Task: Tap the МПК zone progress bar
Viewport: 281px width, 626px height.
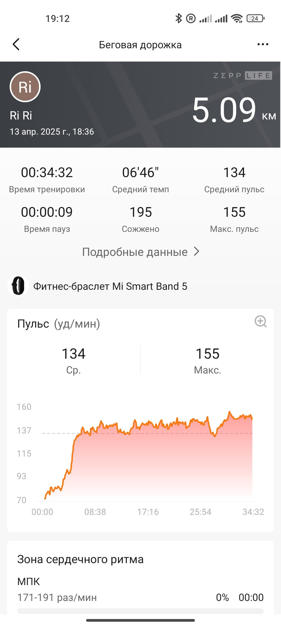Action: [x=140, y=611]
